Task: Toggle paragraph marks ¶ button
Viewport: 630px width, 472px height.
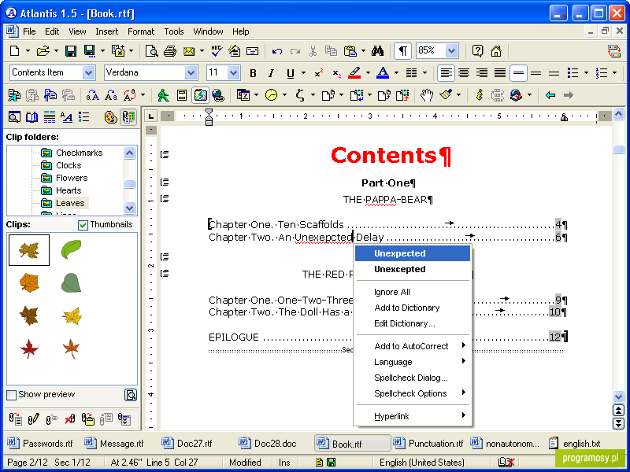Action: coord(402,51)
